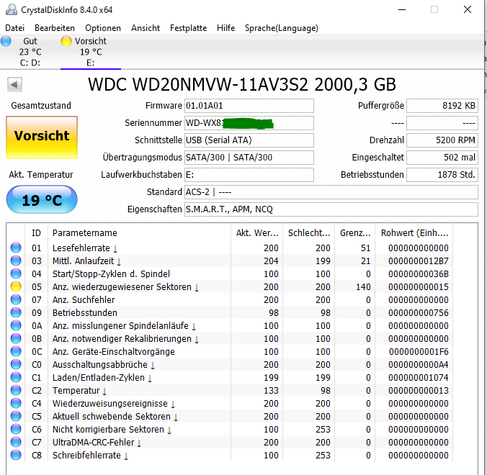The width and height of the screenshot is (487, 475).
Task: Click status orb of C2 Temperatur row
Action: click(16, 390)
